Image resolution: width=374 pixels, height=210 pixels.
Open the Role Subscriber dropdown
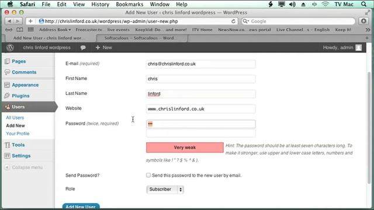[x=165, y=189]
